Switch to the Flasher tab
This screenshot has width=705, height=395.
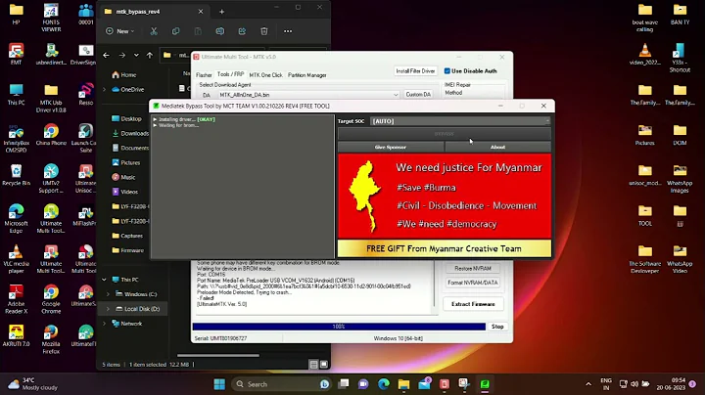(x=204, y=75)
